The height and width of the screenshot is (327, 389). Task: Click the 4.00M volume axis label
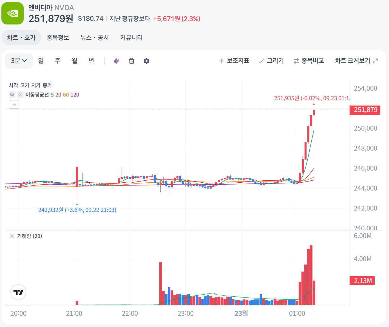363,259
